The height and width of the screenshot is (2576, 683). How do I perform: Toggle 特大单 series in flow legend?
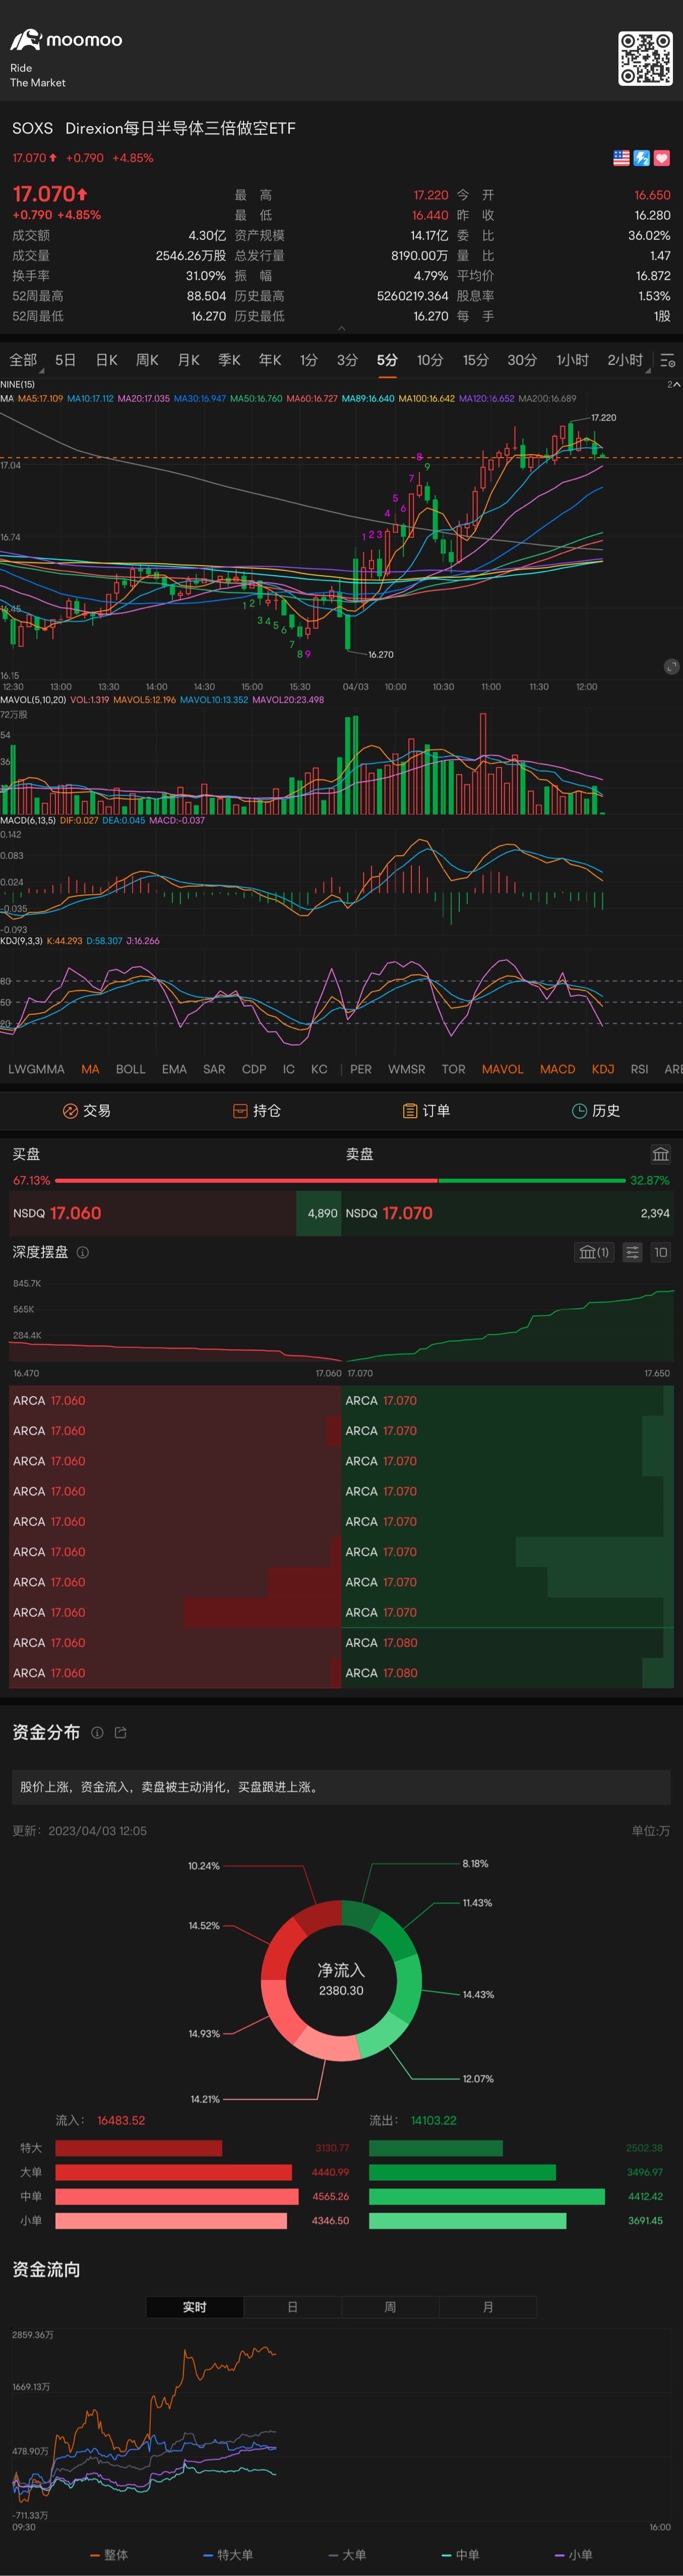(x=228, y=2555)
